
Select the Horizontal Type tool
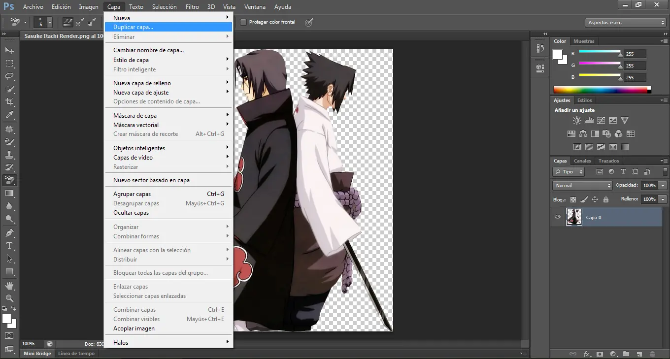(x=9, y=245)
